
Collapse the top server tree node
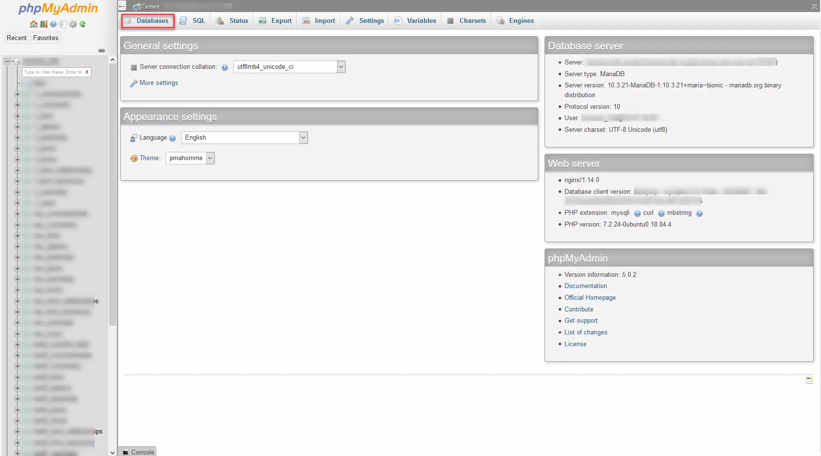click(x=7, y=62)
